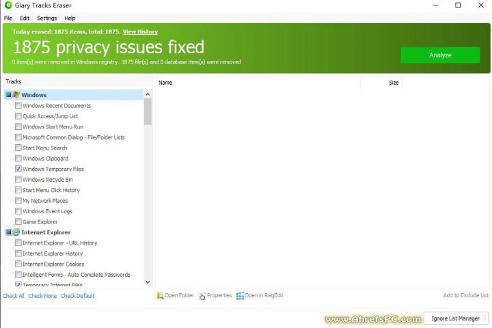Toggle the Internet Explorer group checkbox

pos(9,232)
